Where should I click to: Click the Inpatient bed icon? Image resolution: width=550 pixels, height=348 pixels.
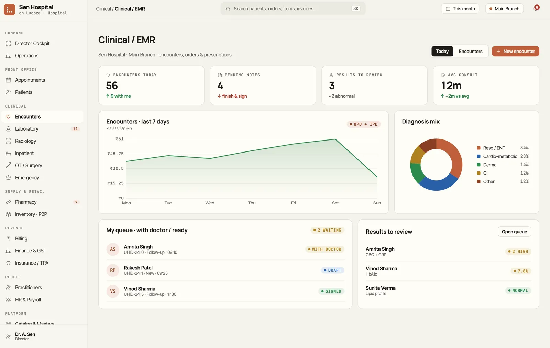pos(8,153)
